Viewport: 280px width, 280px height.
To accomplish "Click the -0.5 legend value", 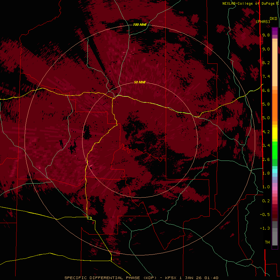I will 265,215.
